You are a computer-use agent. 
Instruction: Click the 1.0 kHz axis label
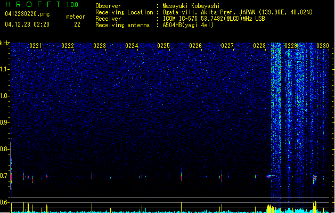[x=5, y=96]
